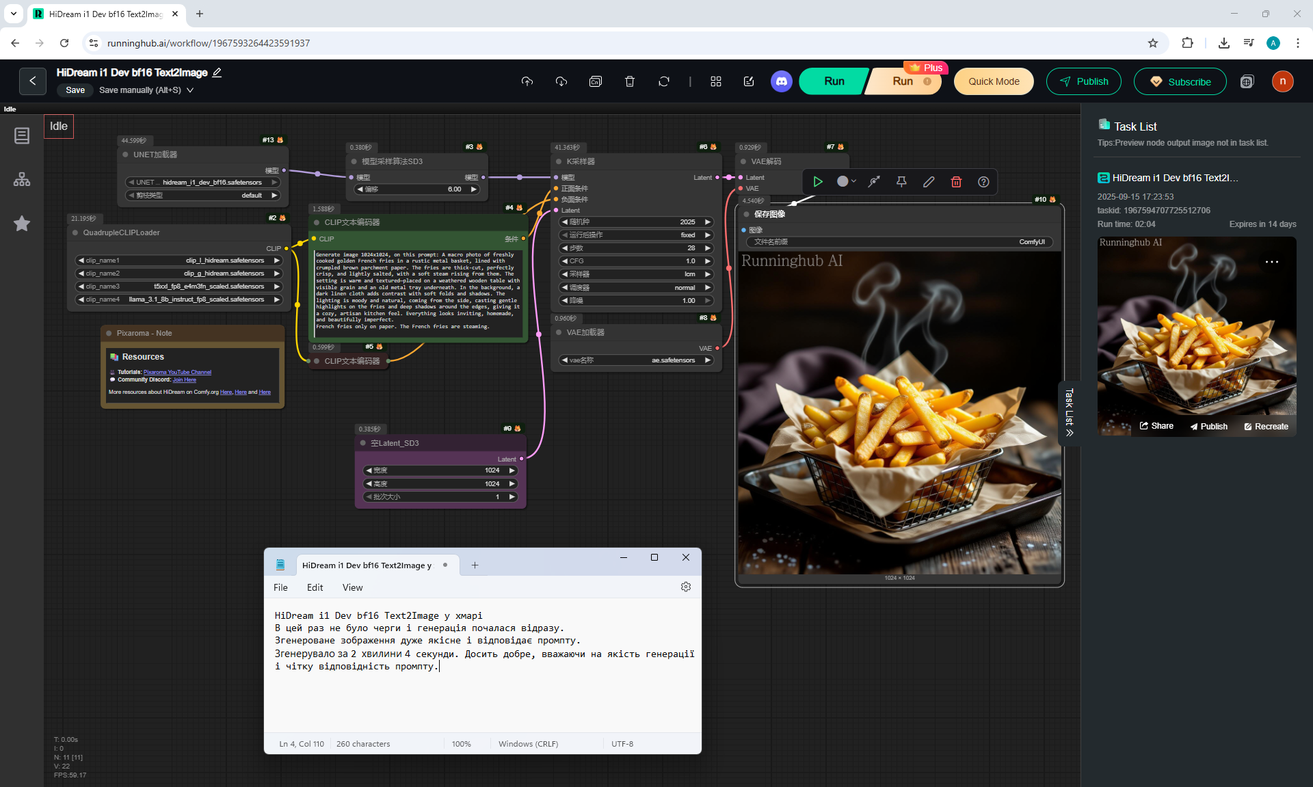Click the Quick Mode button

pos(993,81)
